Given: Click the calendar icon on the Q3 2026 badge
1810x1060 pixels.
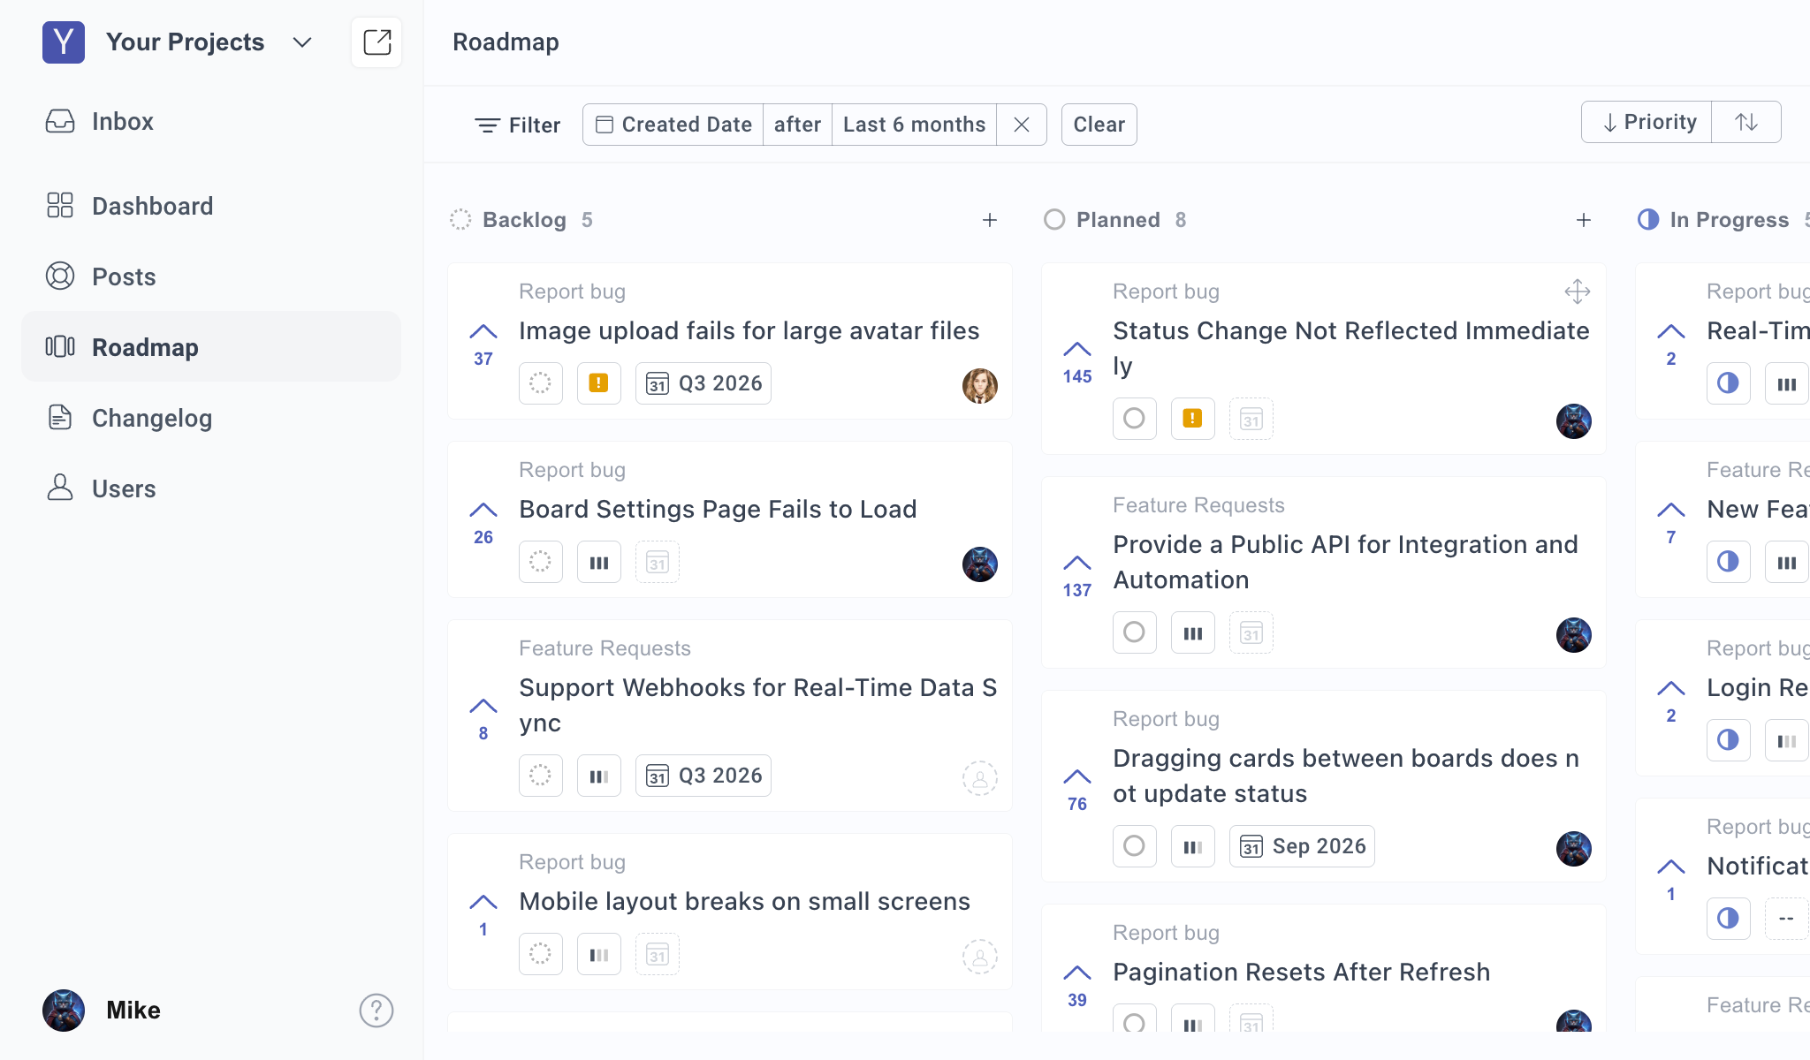Looking at the screenshot, I should click(659, 383).
